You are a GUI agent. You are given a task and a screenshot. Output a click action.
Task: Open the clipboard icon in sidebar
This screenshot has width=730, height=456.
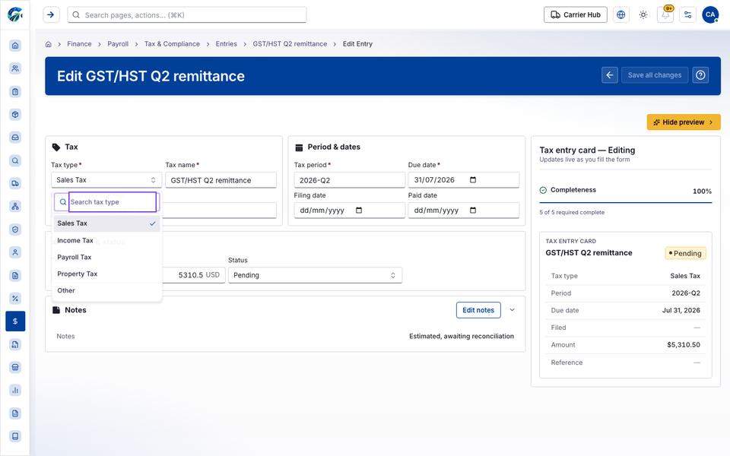15,92
